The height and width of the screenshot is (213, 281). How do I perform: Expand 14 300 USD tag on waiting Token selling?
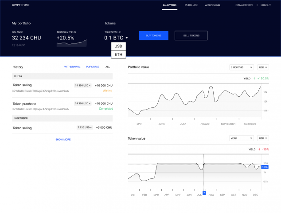click(x=82, y=85)
